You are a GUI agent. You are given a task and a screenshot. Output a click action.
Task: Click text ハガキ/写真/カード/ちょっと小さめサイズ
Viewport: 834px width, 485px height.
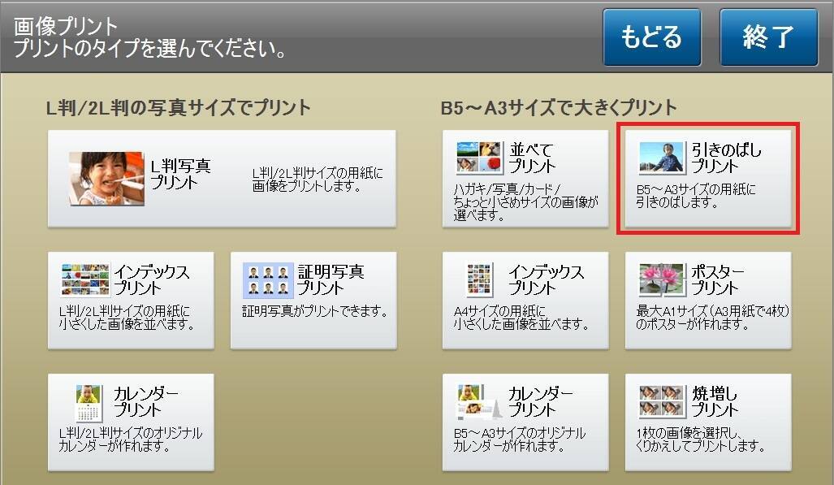point(525,202)
